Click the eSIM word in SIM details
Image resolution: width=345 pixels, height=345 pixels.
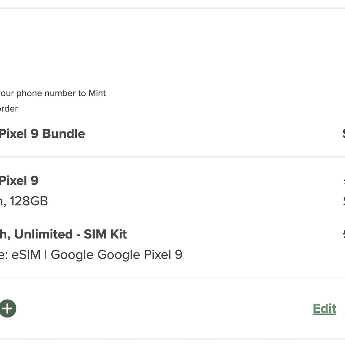[26, 255]
